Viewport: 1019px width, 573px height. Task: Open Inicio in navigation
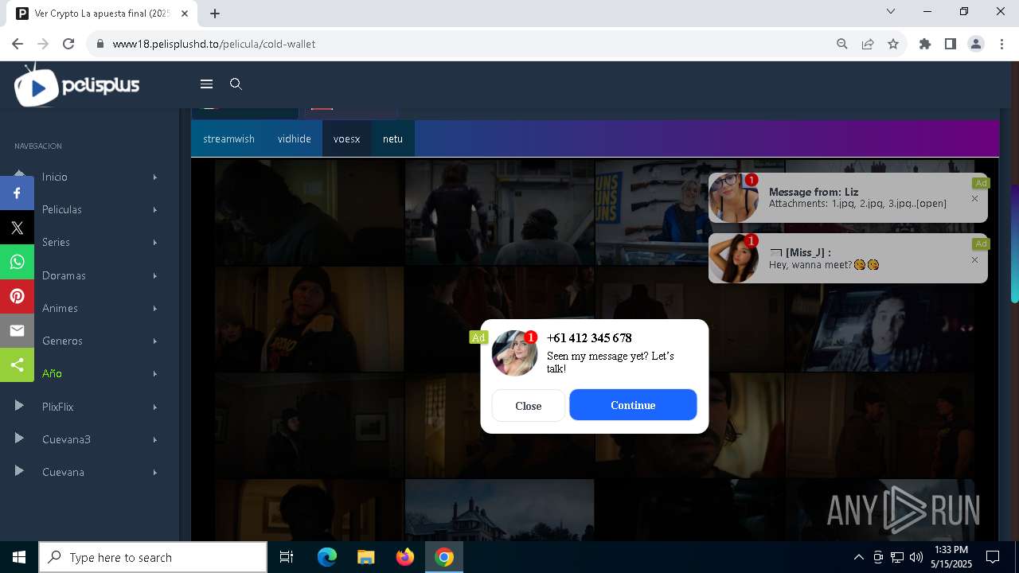(55, 177)
